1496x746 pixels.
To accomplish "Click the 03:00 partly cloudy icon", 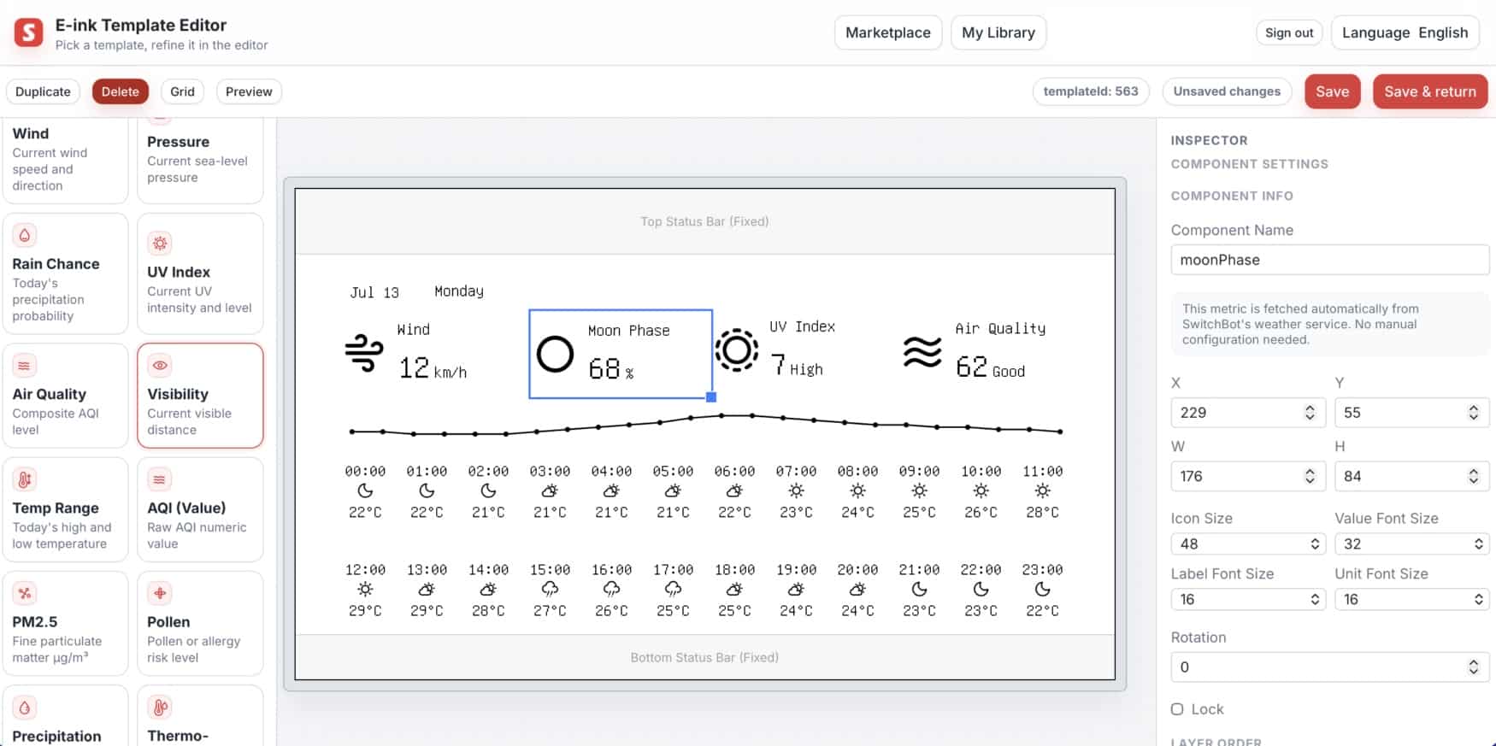I will point(550,490).
